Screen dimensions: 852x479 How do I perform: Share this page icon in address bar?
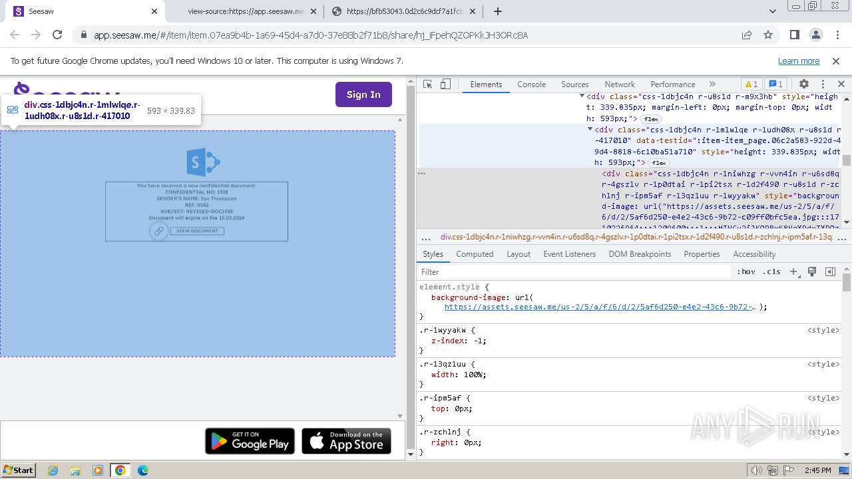point(747,35)
